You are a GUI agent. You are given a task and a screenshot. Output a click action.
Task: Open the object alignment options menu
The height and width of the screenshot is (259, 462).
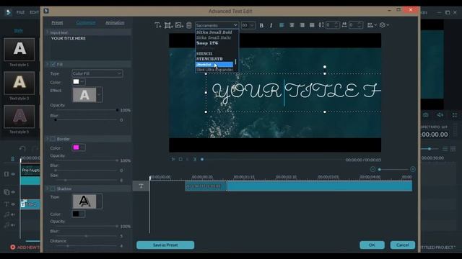[372, 25]
